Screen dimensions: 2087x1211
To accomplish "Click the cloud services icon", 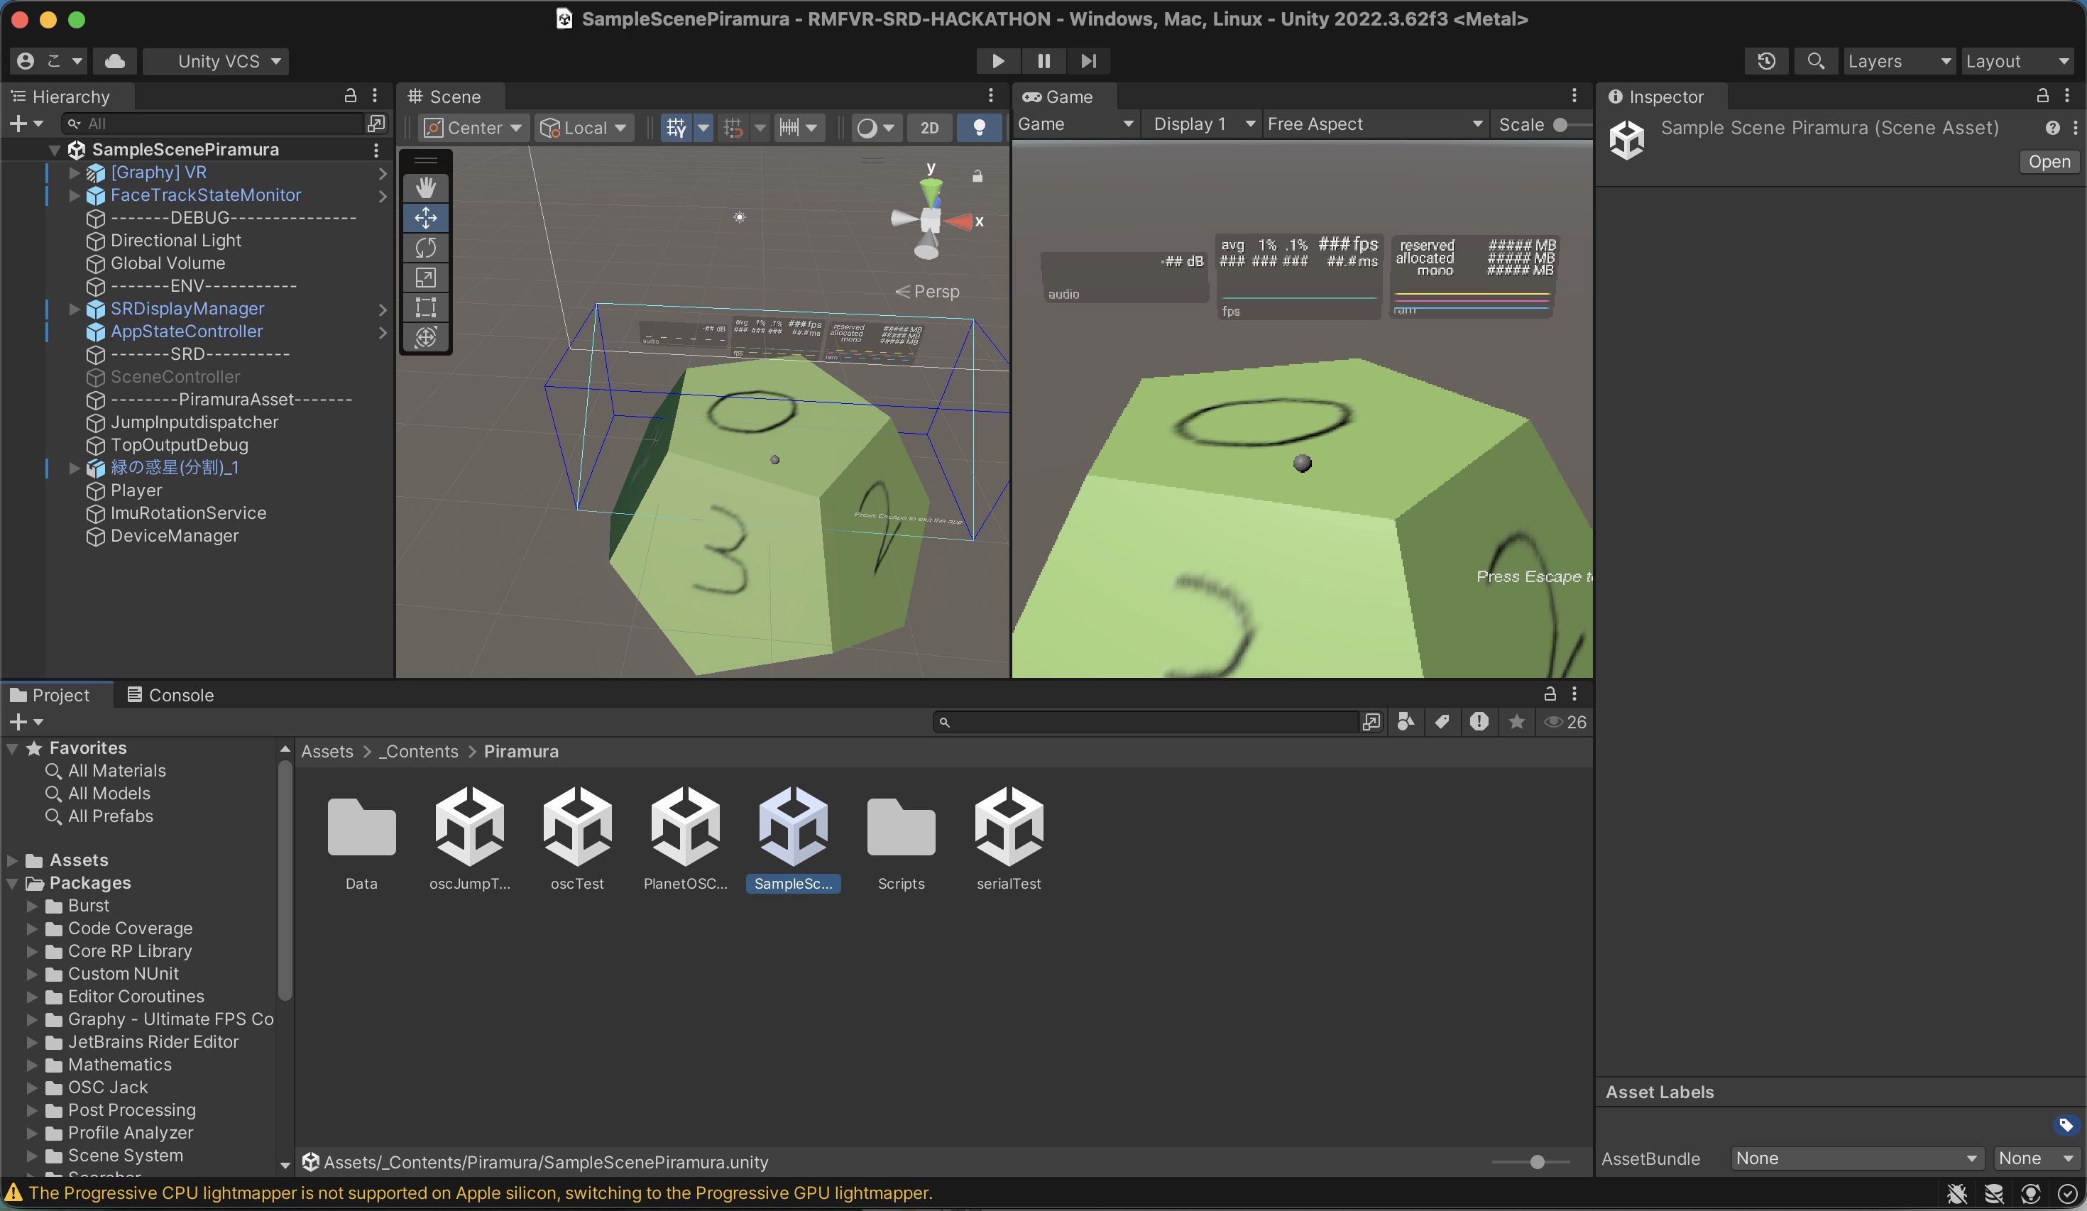I will point(115,61).
